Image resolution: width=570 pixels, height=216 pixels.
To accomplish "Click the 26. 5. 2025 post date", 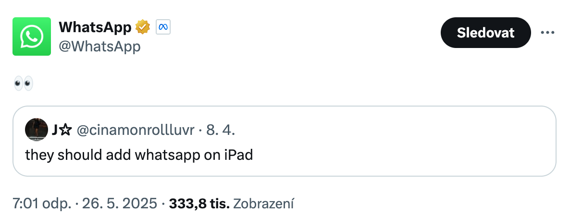I will point(120,204).
